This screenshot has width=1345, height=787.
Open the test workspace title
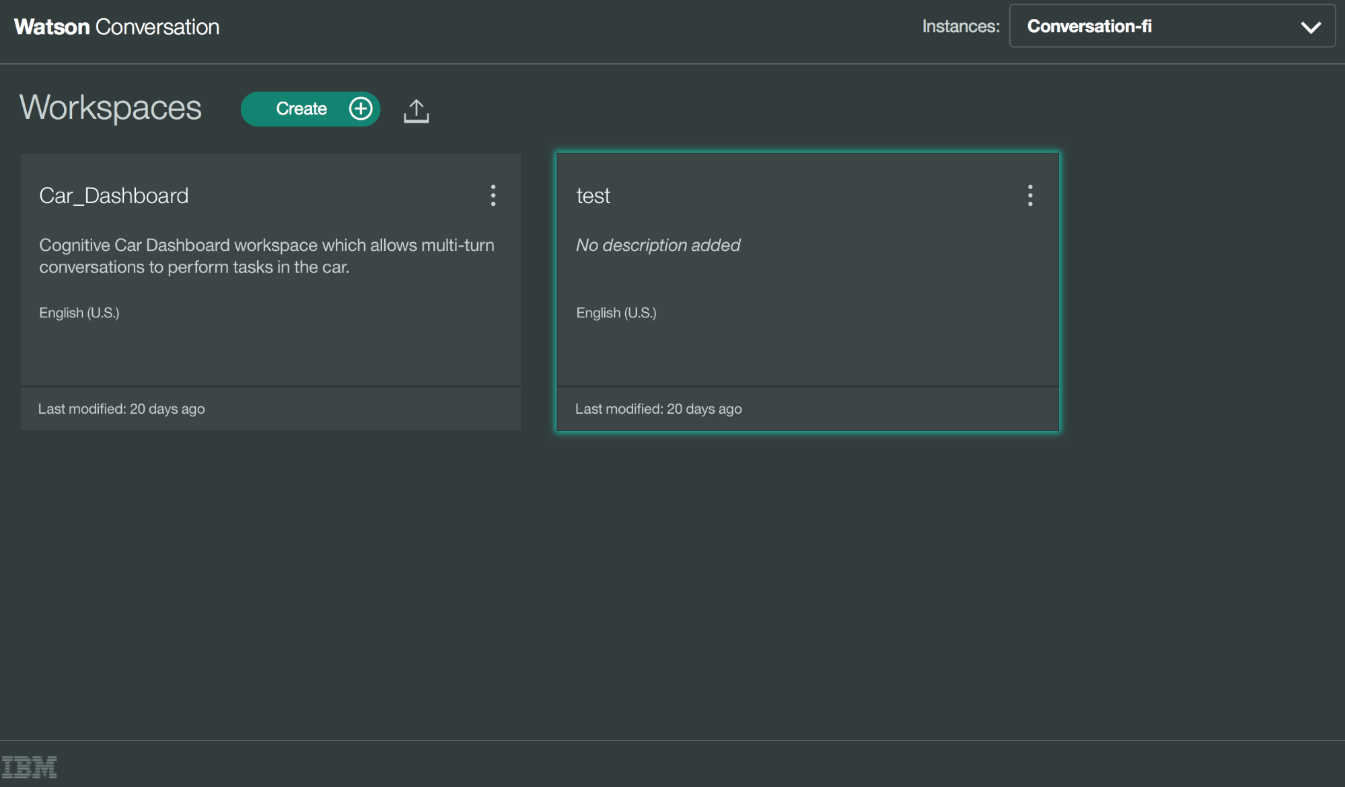point(593,196)
